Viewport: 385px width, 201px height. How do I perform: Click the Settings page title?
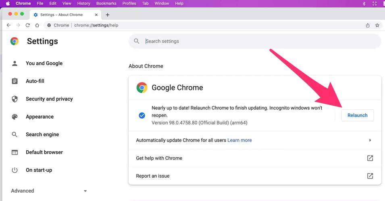[42, 41]
